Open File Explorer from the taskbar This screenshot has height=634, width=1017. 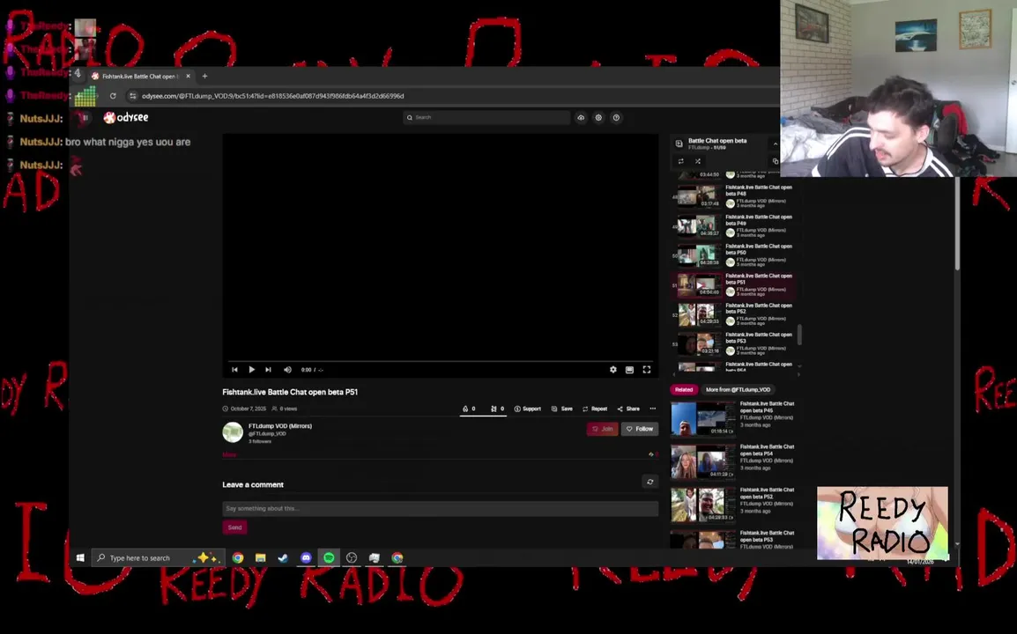(x=261, y=557)
